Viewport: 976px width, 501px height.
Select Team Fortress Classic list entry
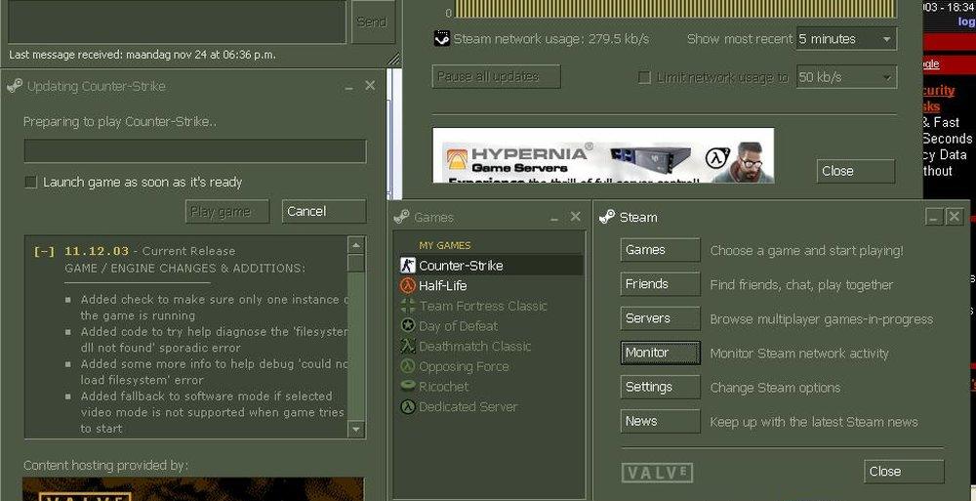(489, 306)
